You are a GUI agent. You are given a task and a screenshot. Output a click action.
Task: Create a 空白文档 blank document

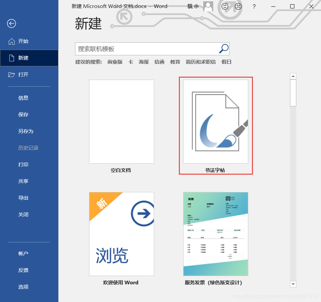pyautogui.click(x=121, y=126)
